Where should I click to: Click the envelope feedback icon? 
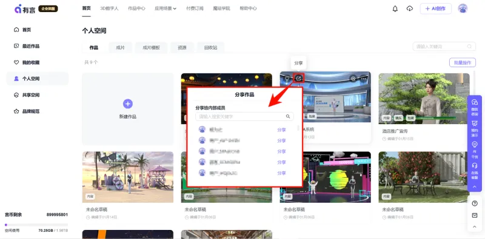point(475,215)
